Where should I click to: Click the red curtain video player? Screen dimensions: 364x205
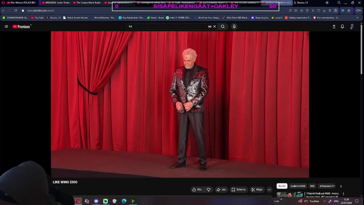point(180,104)
